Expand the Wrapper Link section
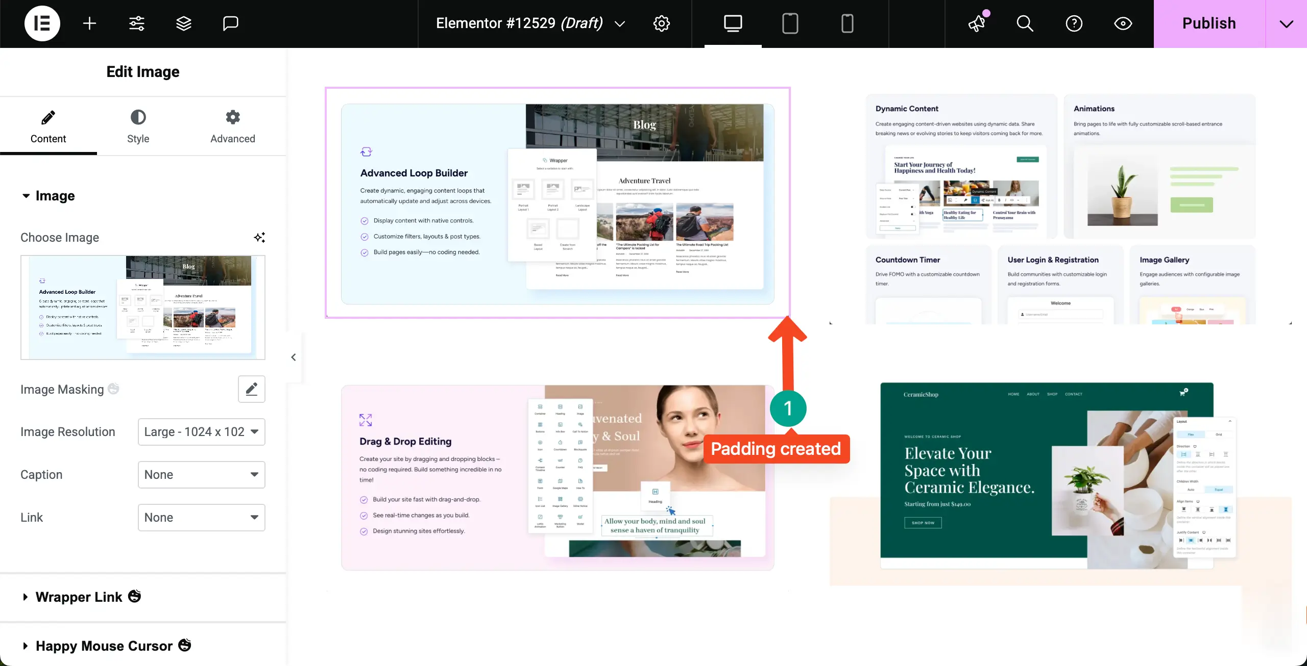This screenshot has width=1307, height=666. click(79, 597)
